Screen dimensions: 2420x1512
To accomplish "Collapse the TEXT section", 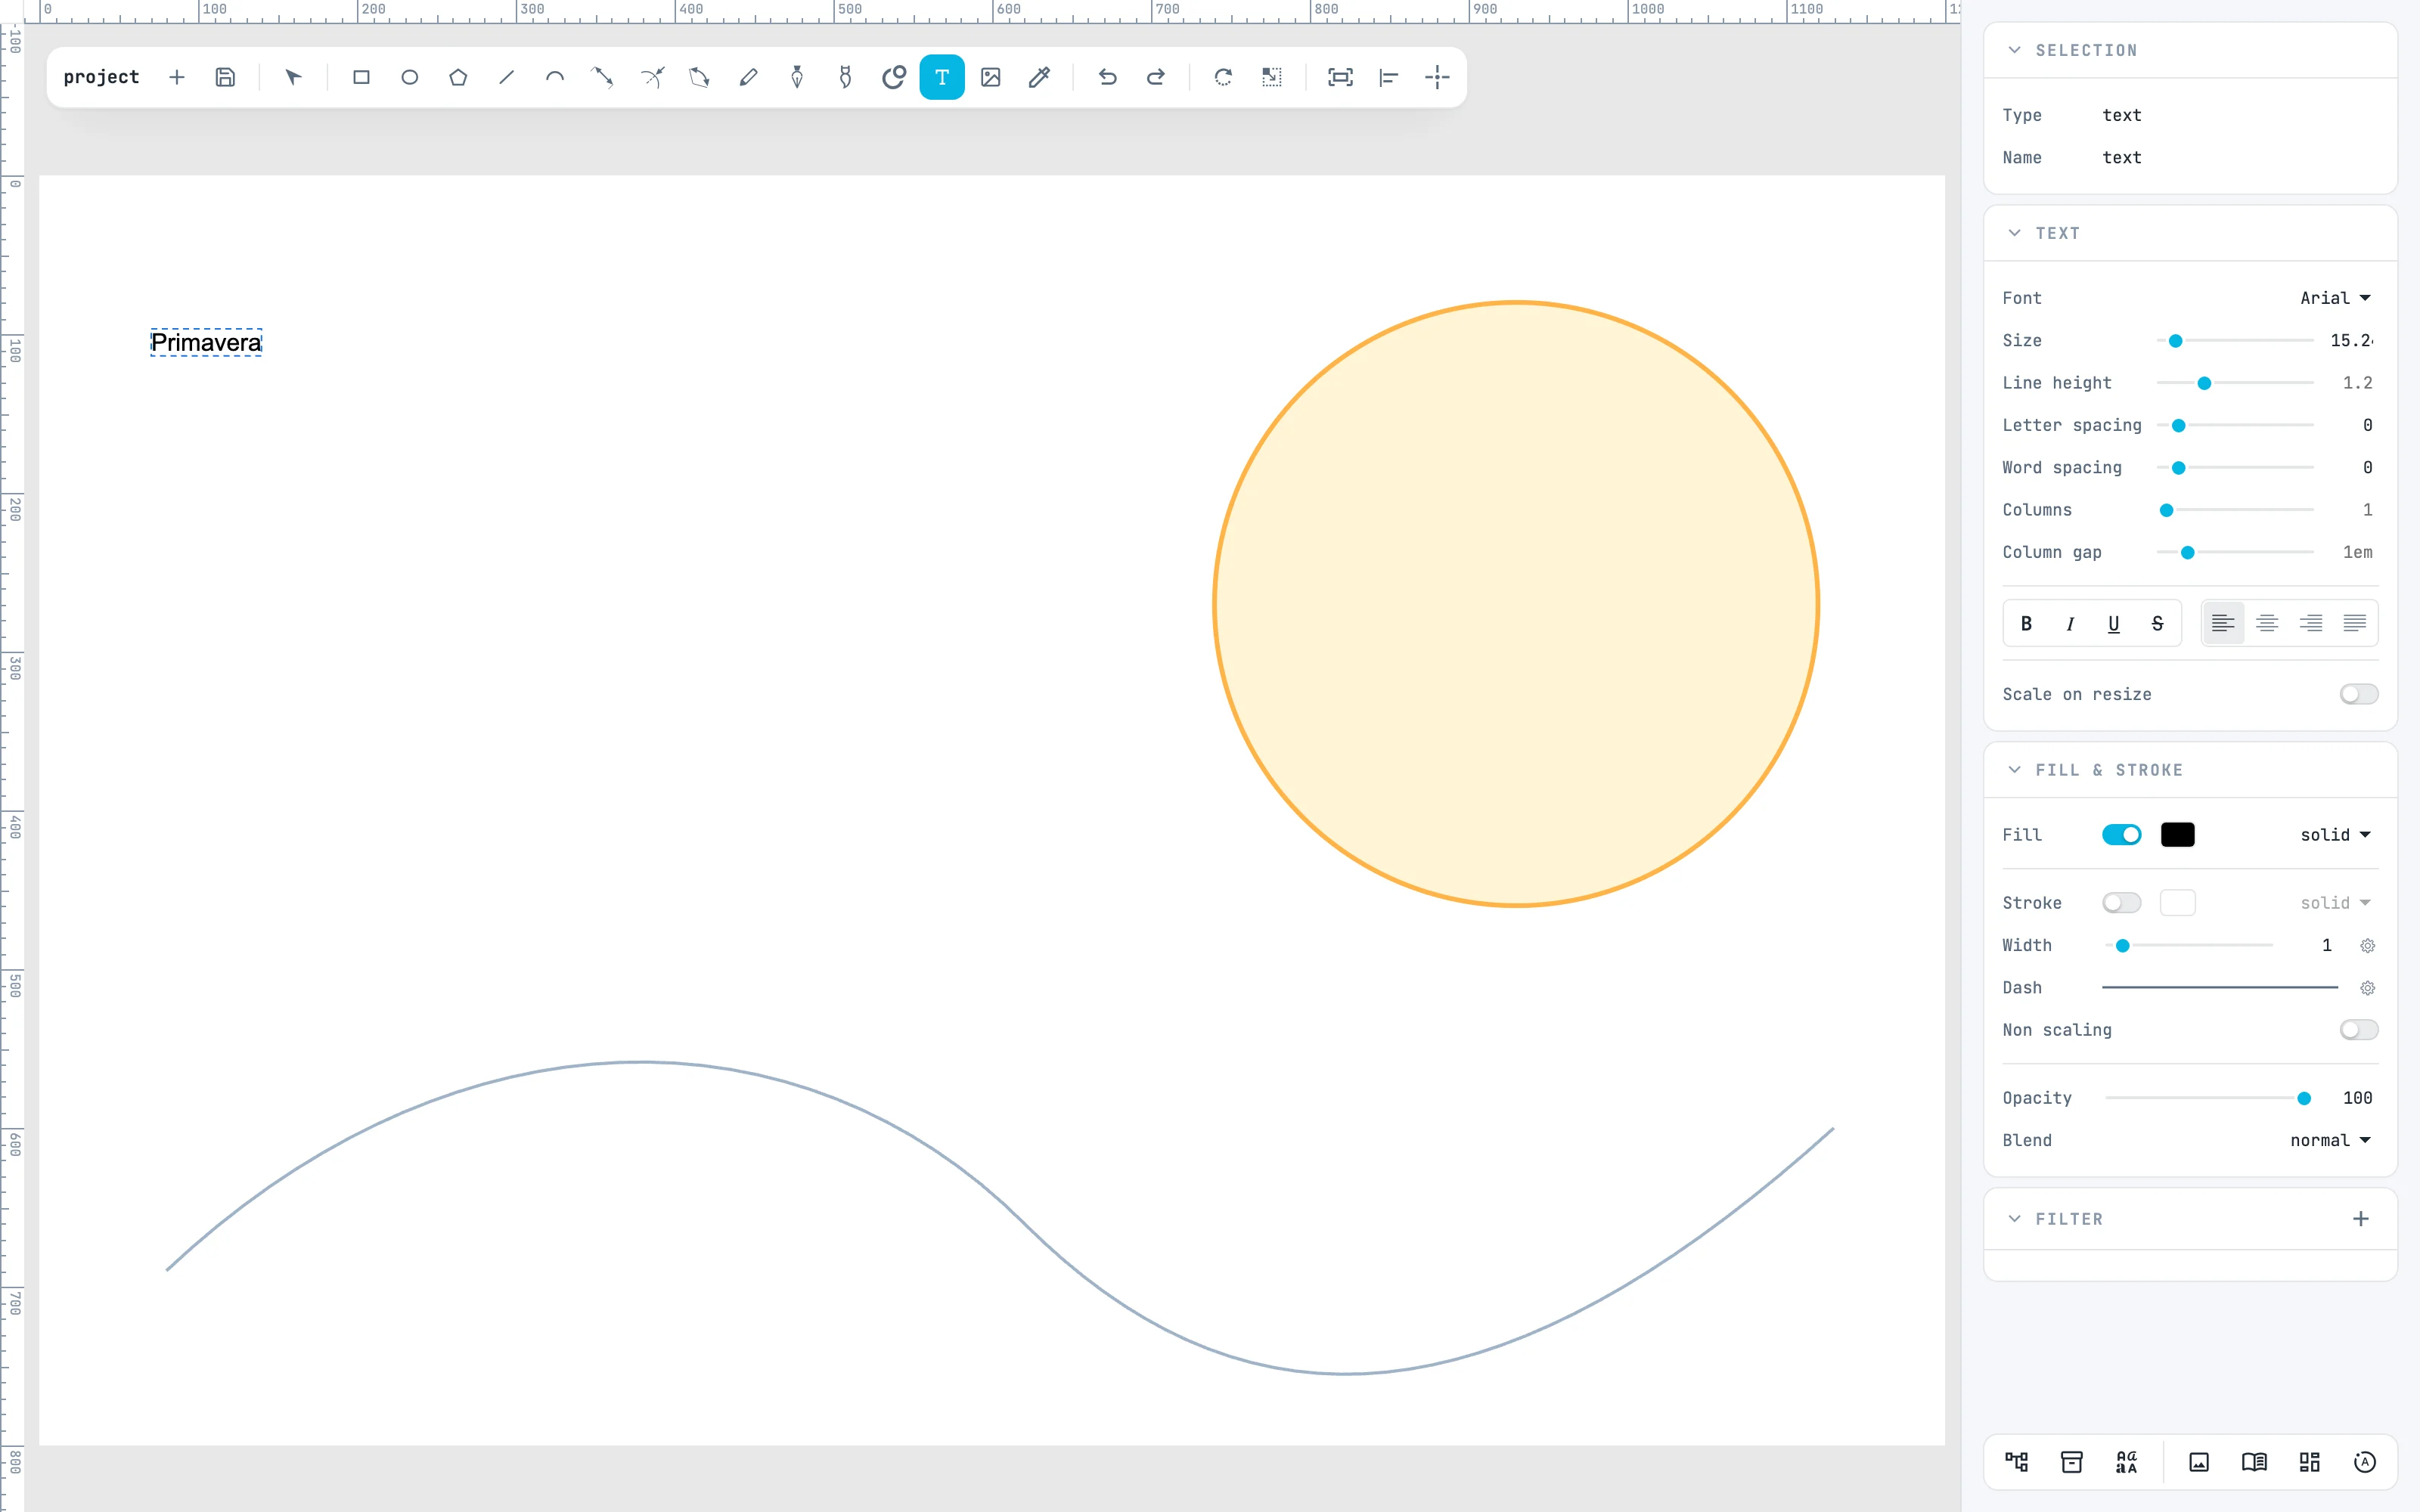I will click(x=2014, y=233).
